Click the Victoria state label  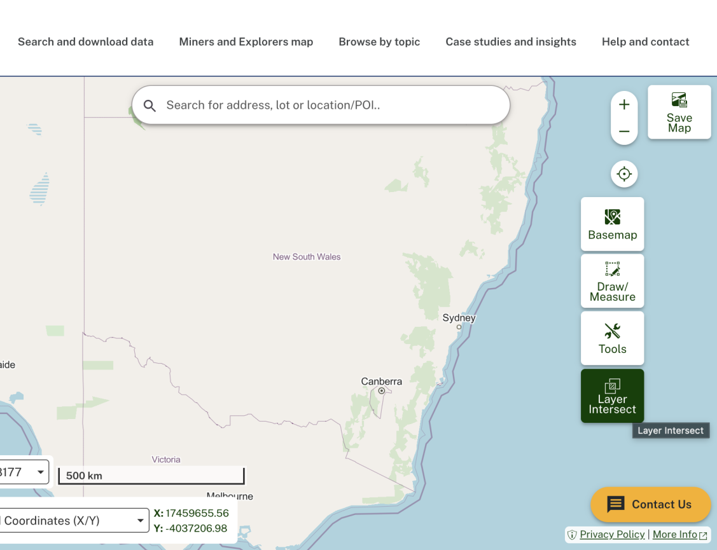[x=166, y=460]
